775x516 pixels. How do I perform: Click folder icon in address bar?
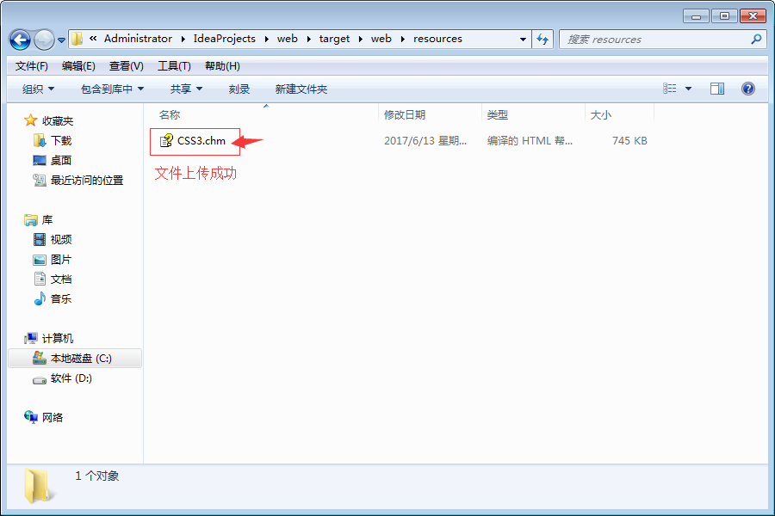77,39
